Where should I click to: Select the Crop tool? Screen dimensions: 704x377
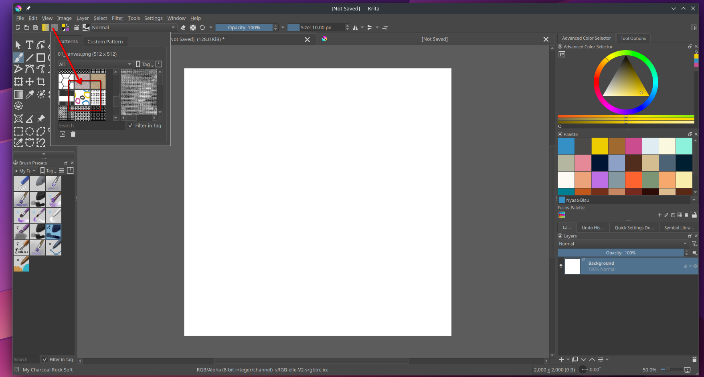click(x=41, y=82)
